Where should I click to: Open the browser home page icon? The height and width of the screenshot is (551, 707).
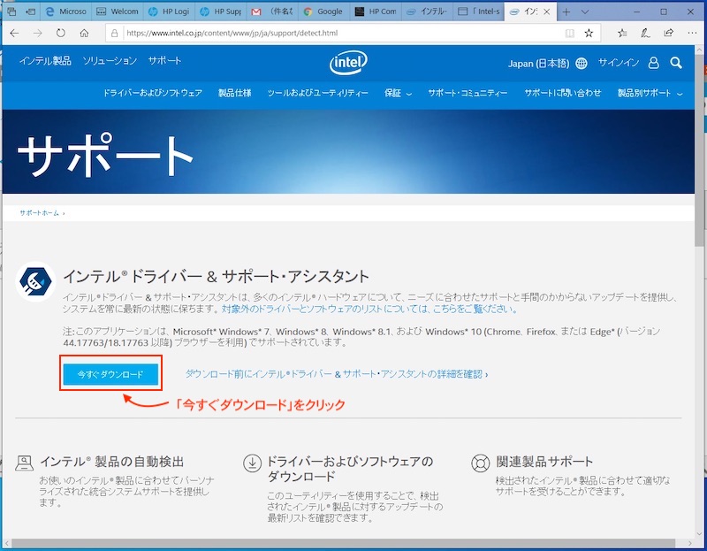click(84, 33)
